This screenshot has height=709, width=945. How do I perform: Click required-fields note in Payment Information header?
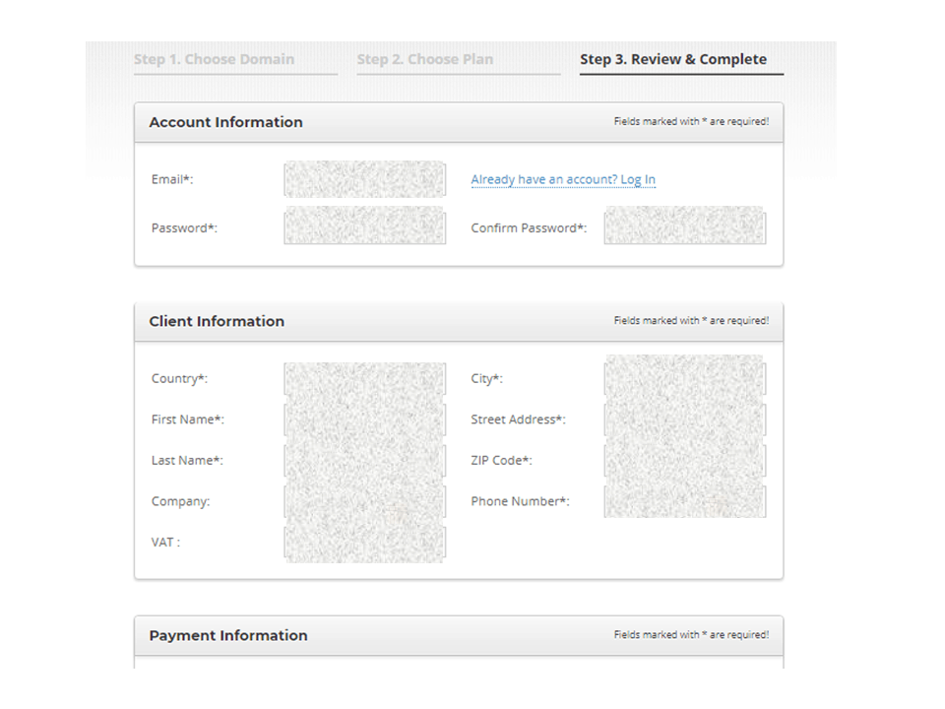pyautogui.click(x=691, y=635)
